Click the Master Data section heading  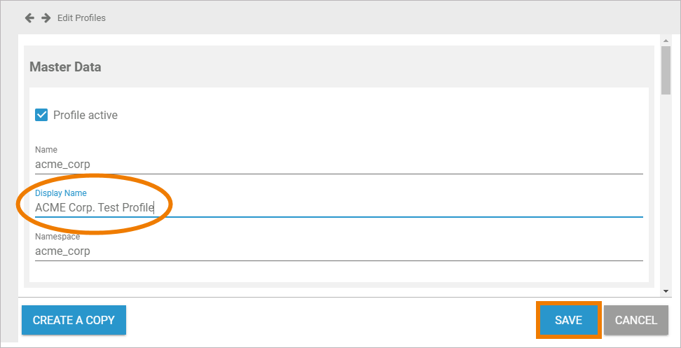[x=65, y=67]
